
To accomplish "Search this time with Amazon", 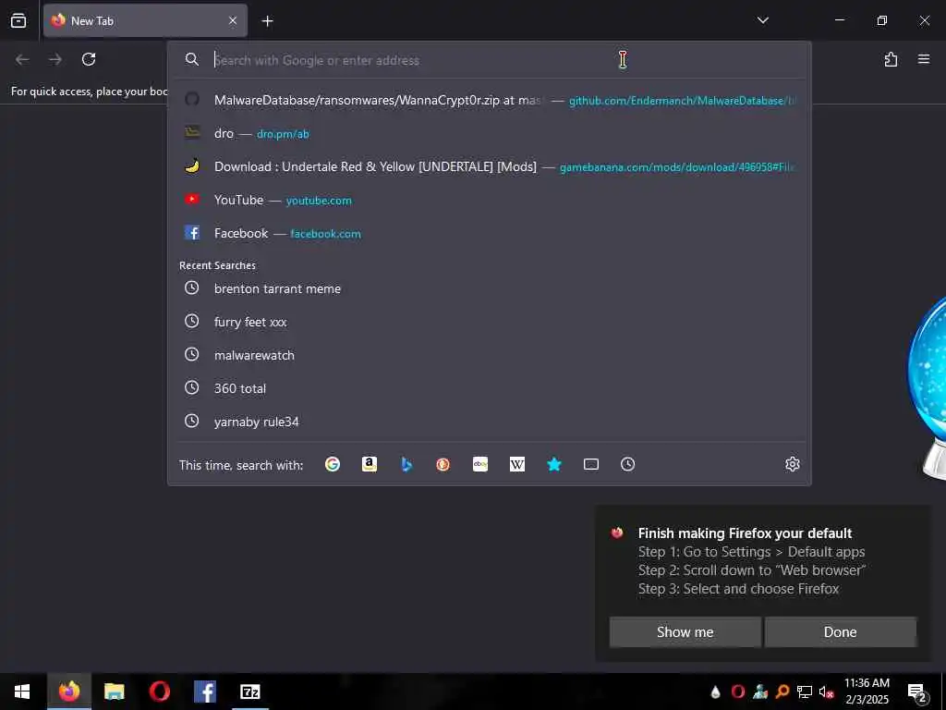I will (x=370, y=464).
